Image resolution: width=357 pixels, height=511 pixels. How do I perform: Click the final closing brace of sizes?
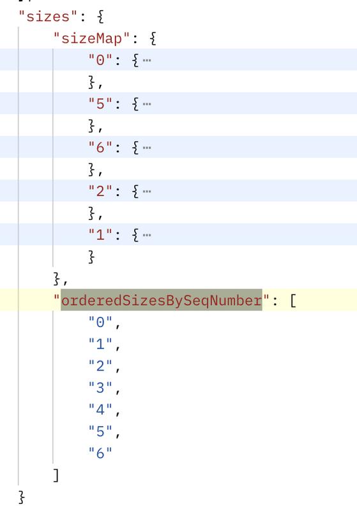(x=22, y=498)
